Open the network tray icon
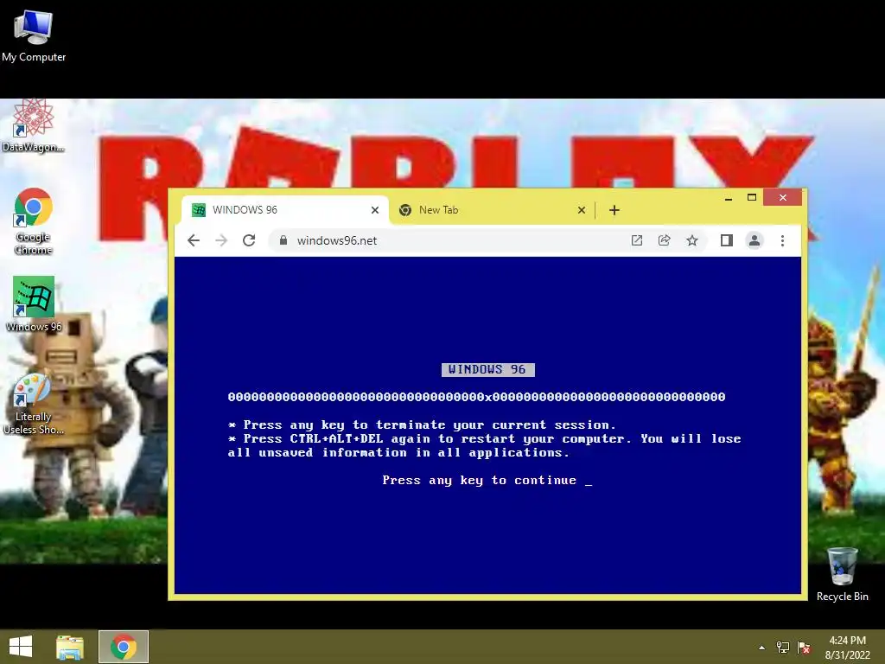 tap(783, 648)
